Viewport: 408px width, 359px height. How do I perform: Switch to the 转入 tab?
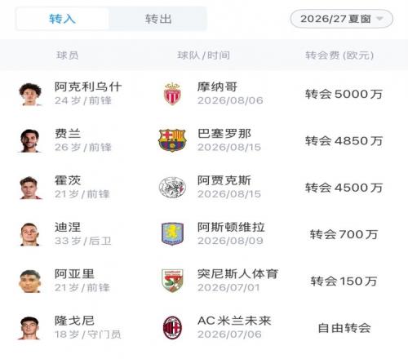point(63,19)
